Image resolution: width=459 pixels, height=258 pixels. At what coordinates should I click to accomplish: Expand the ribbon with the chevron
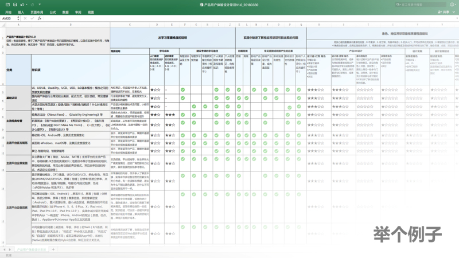tap(454, 12)
